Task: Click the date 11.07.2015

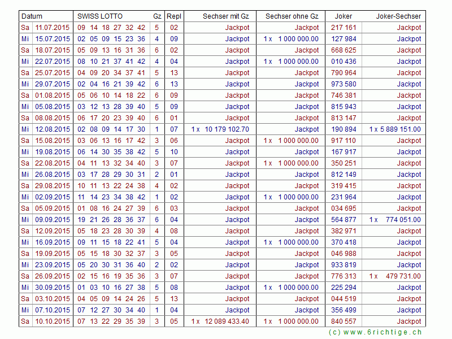Action: pos(53,28)
